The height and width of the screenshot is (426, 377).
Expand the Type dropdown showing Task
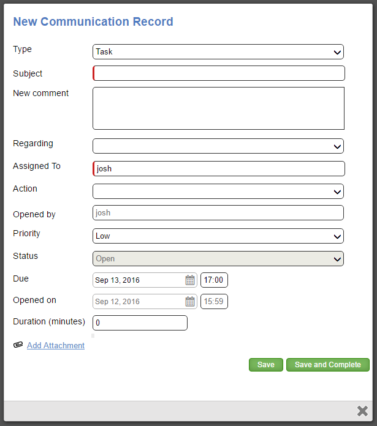click(x=218, y=52)
